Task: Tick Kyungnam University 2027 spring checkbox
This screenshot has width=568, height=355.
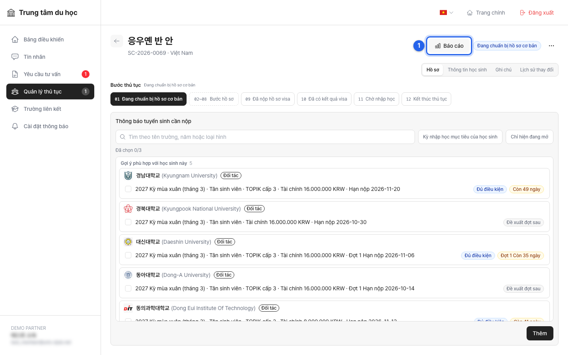Action: tap(128, 189)
